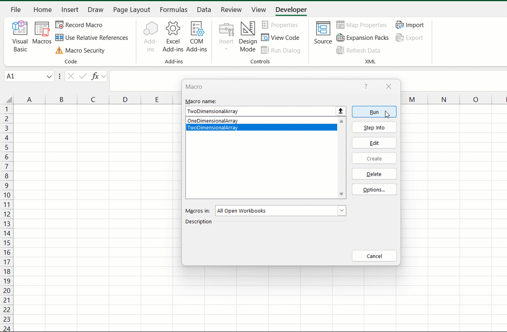Switch to the Page Layout tab

point(132,10)
